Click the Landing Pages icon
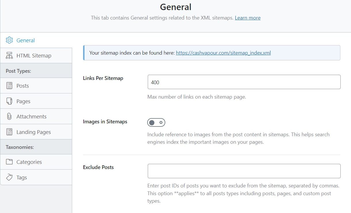This screenshot has width=351, height=213. [9, 132]
